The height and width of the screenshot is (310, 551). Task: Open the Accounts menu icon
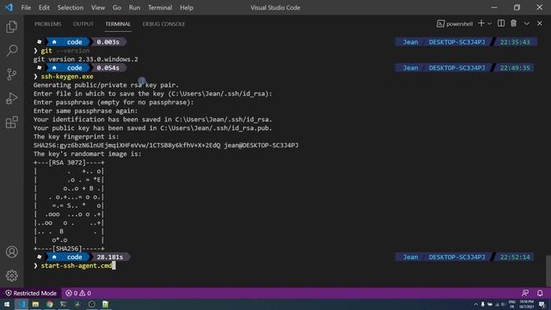(11, 252)
